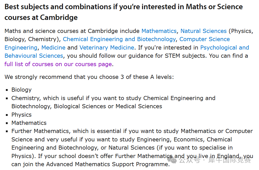This screenshot has height=170, width=259.
Task: Open the Mathematics course link
Action: 159,31
